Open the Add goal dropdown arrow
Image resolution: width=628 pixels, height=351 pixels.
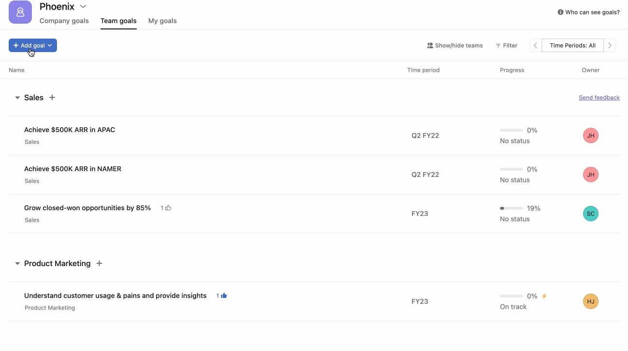pos(49,45)
